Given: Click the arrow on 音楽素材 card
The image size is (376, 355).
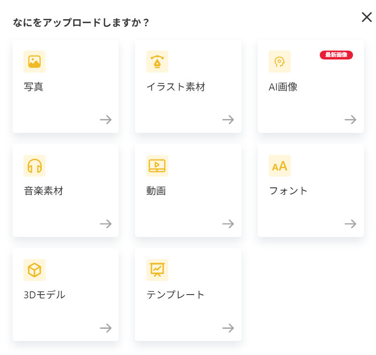Looking at the screenshot, I should (105, 224).
